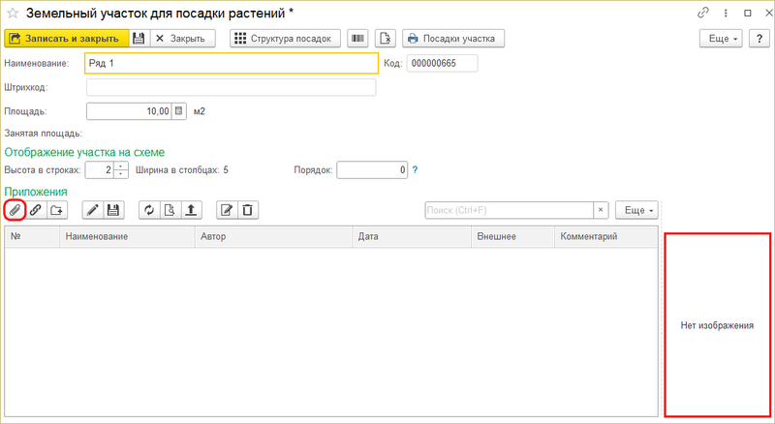Attach a file with the paperclip icon

[15, 210]
